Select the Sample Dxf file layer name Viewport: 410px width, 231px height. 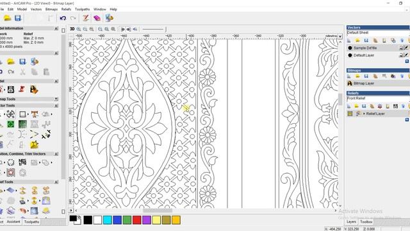click(x=365, y=48)
